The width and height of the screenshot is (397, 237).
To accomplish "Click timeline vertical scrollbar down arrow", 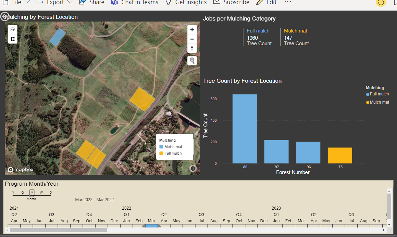I will pos(389,224).
